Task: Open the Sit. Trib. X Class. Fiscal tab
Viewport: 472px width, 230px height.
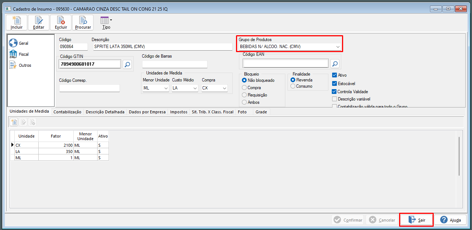Action: pyautogui.click(x=213, y=112)
